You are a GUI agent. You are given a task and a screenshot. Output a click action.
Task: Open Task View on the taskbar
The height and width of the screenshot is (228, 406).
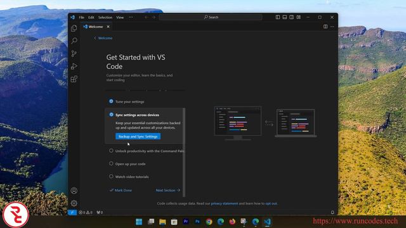151,222
